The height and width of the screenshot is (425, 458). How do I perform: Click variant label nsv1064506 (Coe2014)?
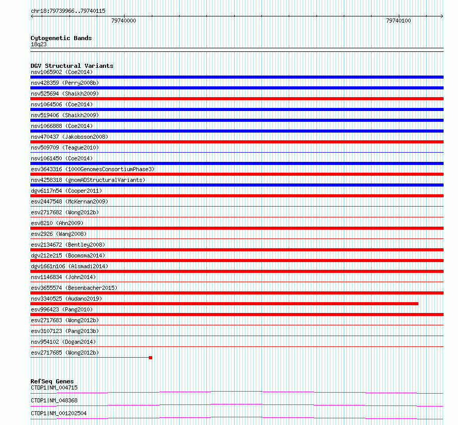tap(62, 104)
